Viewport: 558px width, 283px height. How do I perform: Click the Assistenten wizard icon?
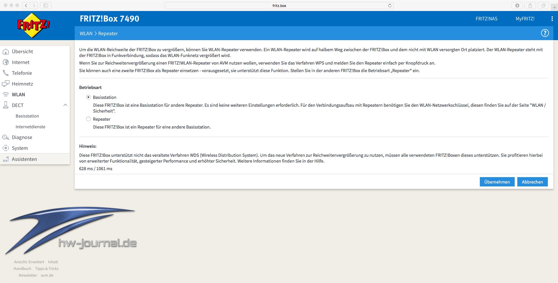pyautogui.click(x=6, y=159)
